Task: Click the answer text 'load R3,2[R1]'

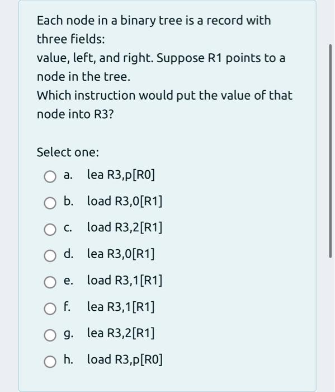Action: [x=125, y=227]
